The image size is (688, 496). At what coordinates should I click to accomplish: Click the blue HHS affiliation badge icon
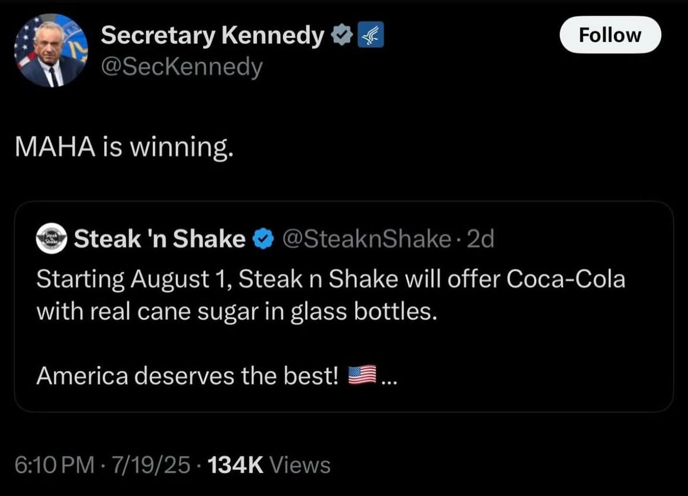[x=370, y=36]
